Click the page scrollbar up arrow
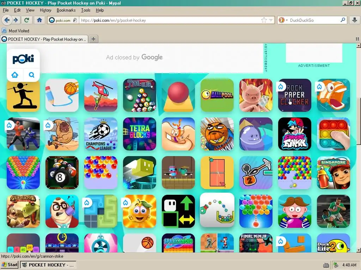The height and width of the screenshot is (270, 361). [359, 45]
